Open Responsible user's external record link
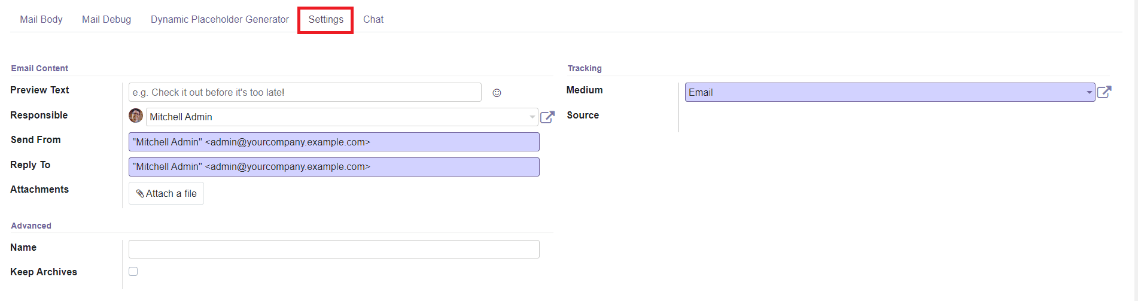This screenshot has width=1138, height=301. click(547, 117)
